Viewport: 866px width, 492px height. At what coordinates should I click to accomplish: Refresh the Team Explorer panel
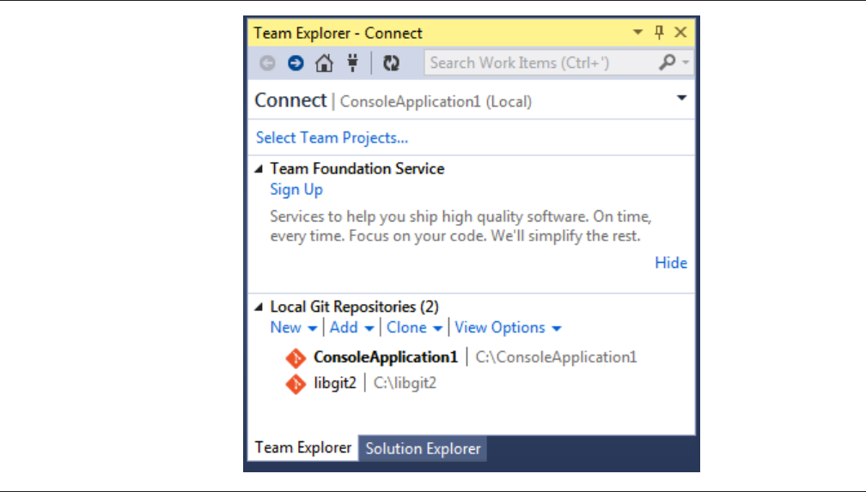[x=391, y=63]
